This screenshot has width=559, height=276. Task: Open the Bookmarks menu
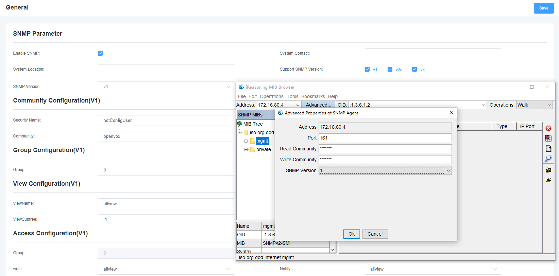coord(313,96)
